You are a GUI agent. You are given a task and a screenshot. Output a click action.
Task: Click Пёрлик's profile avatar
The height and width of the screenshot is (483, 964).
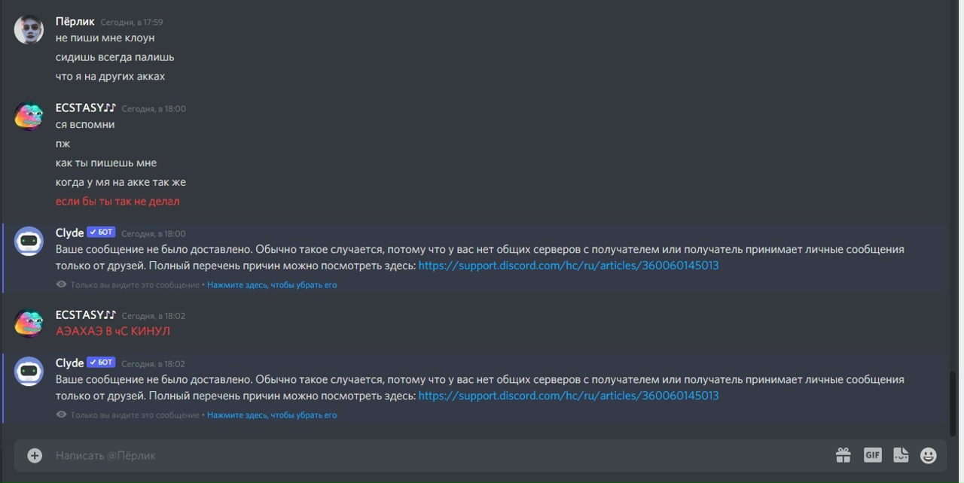pyautogui.click(x=29, y=30)
